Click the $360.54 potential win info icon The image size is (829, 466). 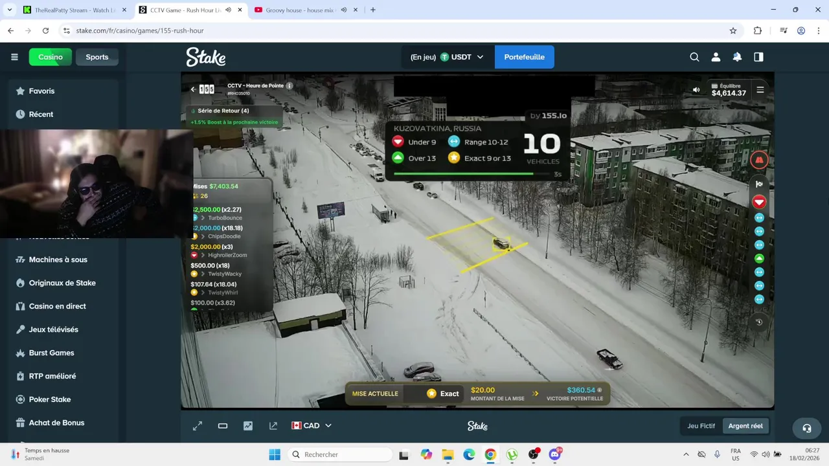[599, 390]
